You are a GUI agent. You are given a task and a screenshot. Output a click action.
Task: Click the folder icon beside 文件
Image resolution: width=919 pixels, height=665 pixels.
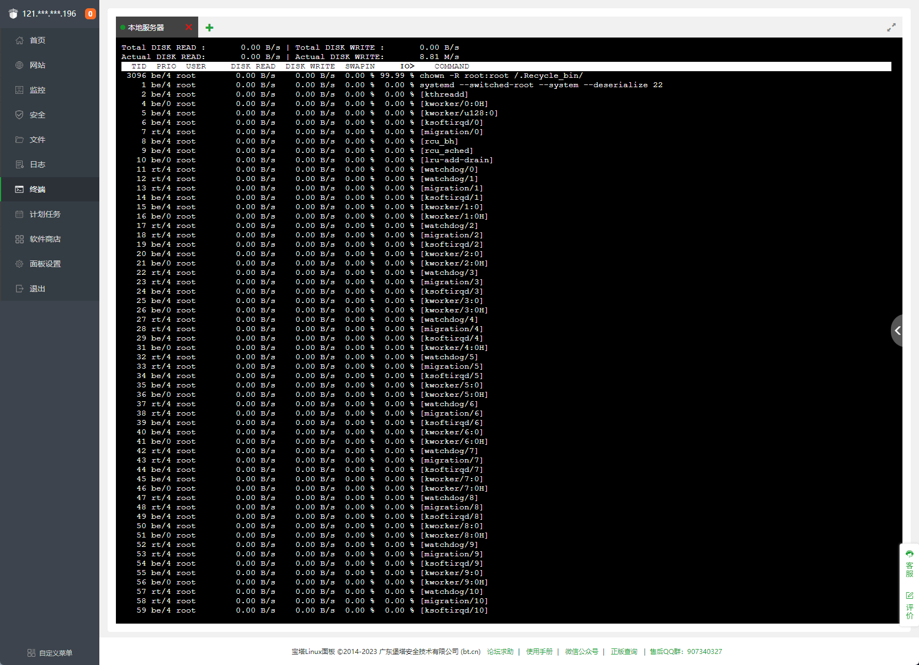[19, 140]
